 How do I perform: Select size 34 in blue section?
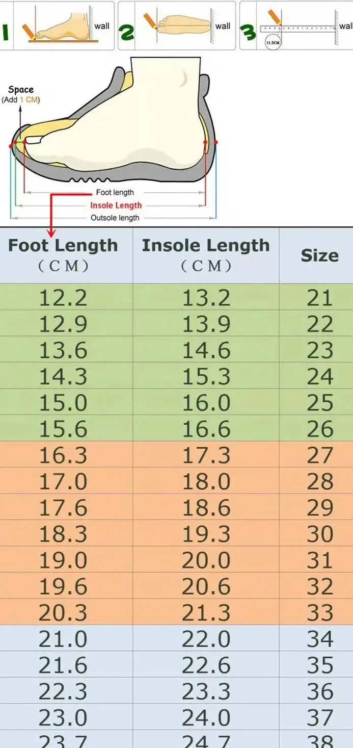319,639
